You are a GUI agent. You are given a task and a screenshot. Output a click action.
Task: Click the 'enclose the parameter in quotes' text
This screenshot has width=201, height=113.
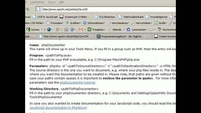[x=128, y=78]
